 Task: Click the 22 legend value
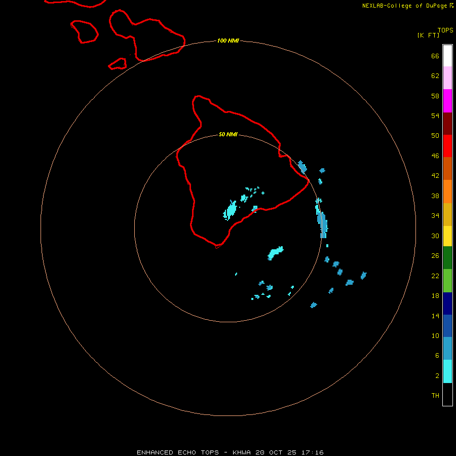point(435,276)
